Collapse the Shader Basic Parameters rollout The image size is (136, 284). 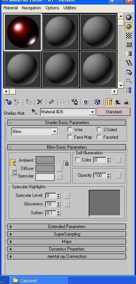tap(67, 123)
